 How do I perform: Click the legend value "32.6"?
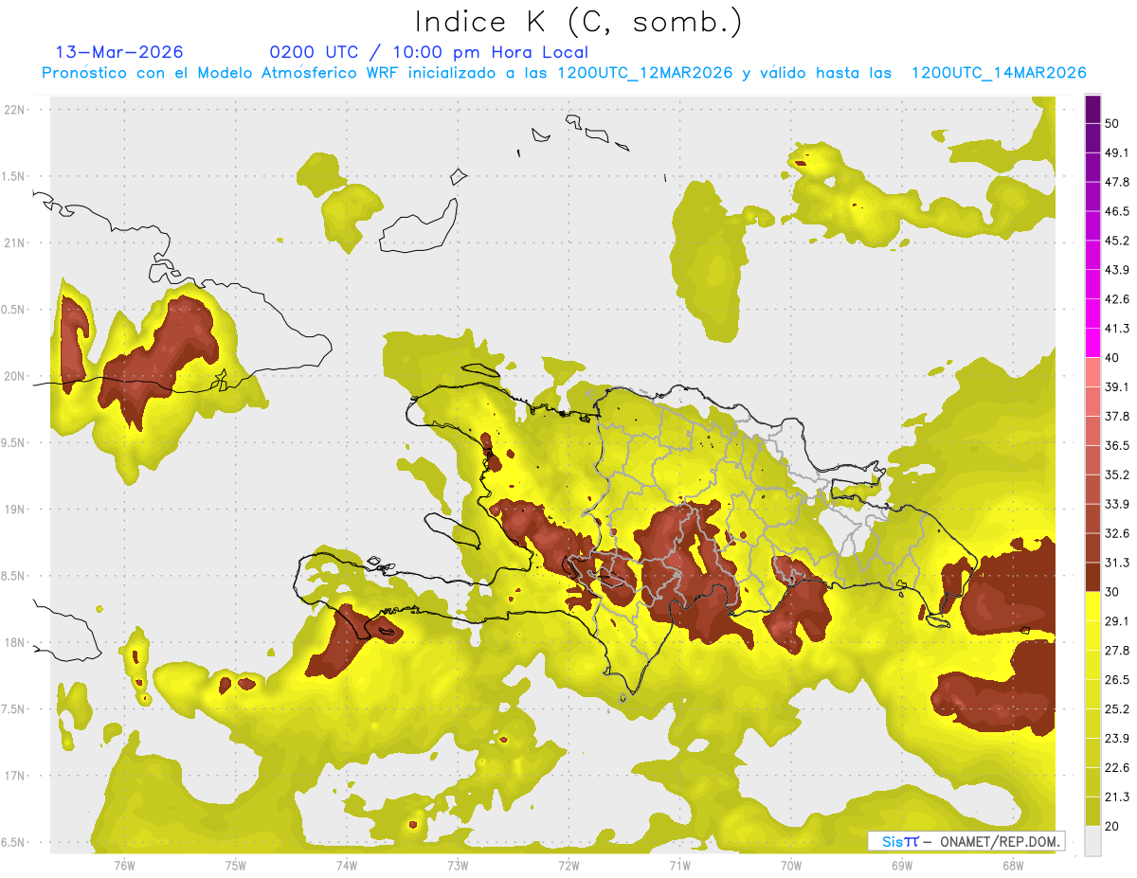coord(1117,533)
